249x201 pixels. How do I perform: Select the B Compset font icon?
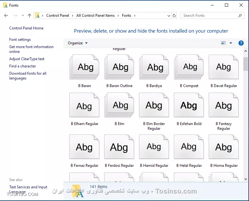pos(189,67)
